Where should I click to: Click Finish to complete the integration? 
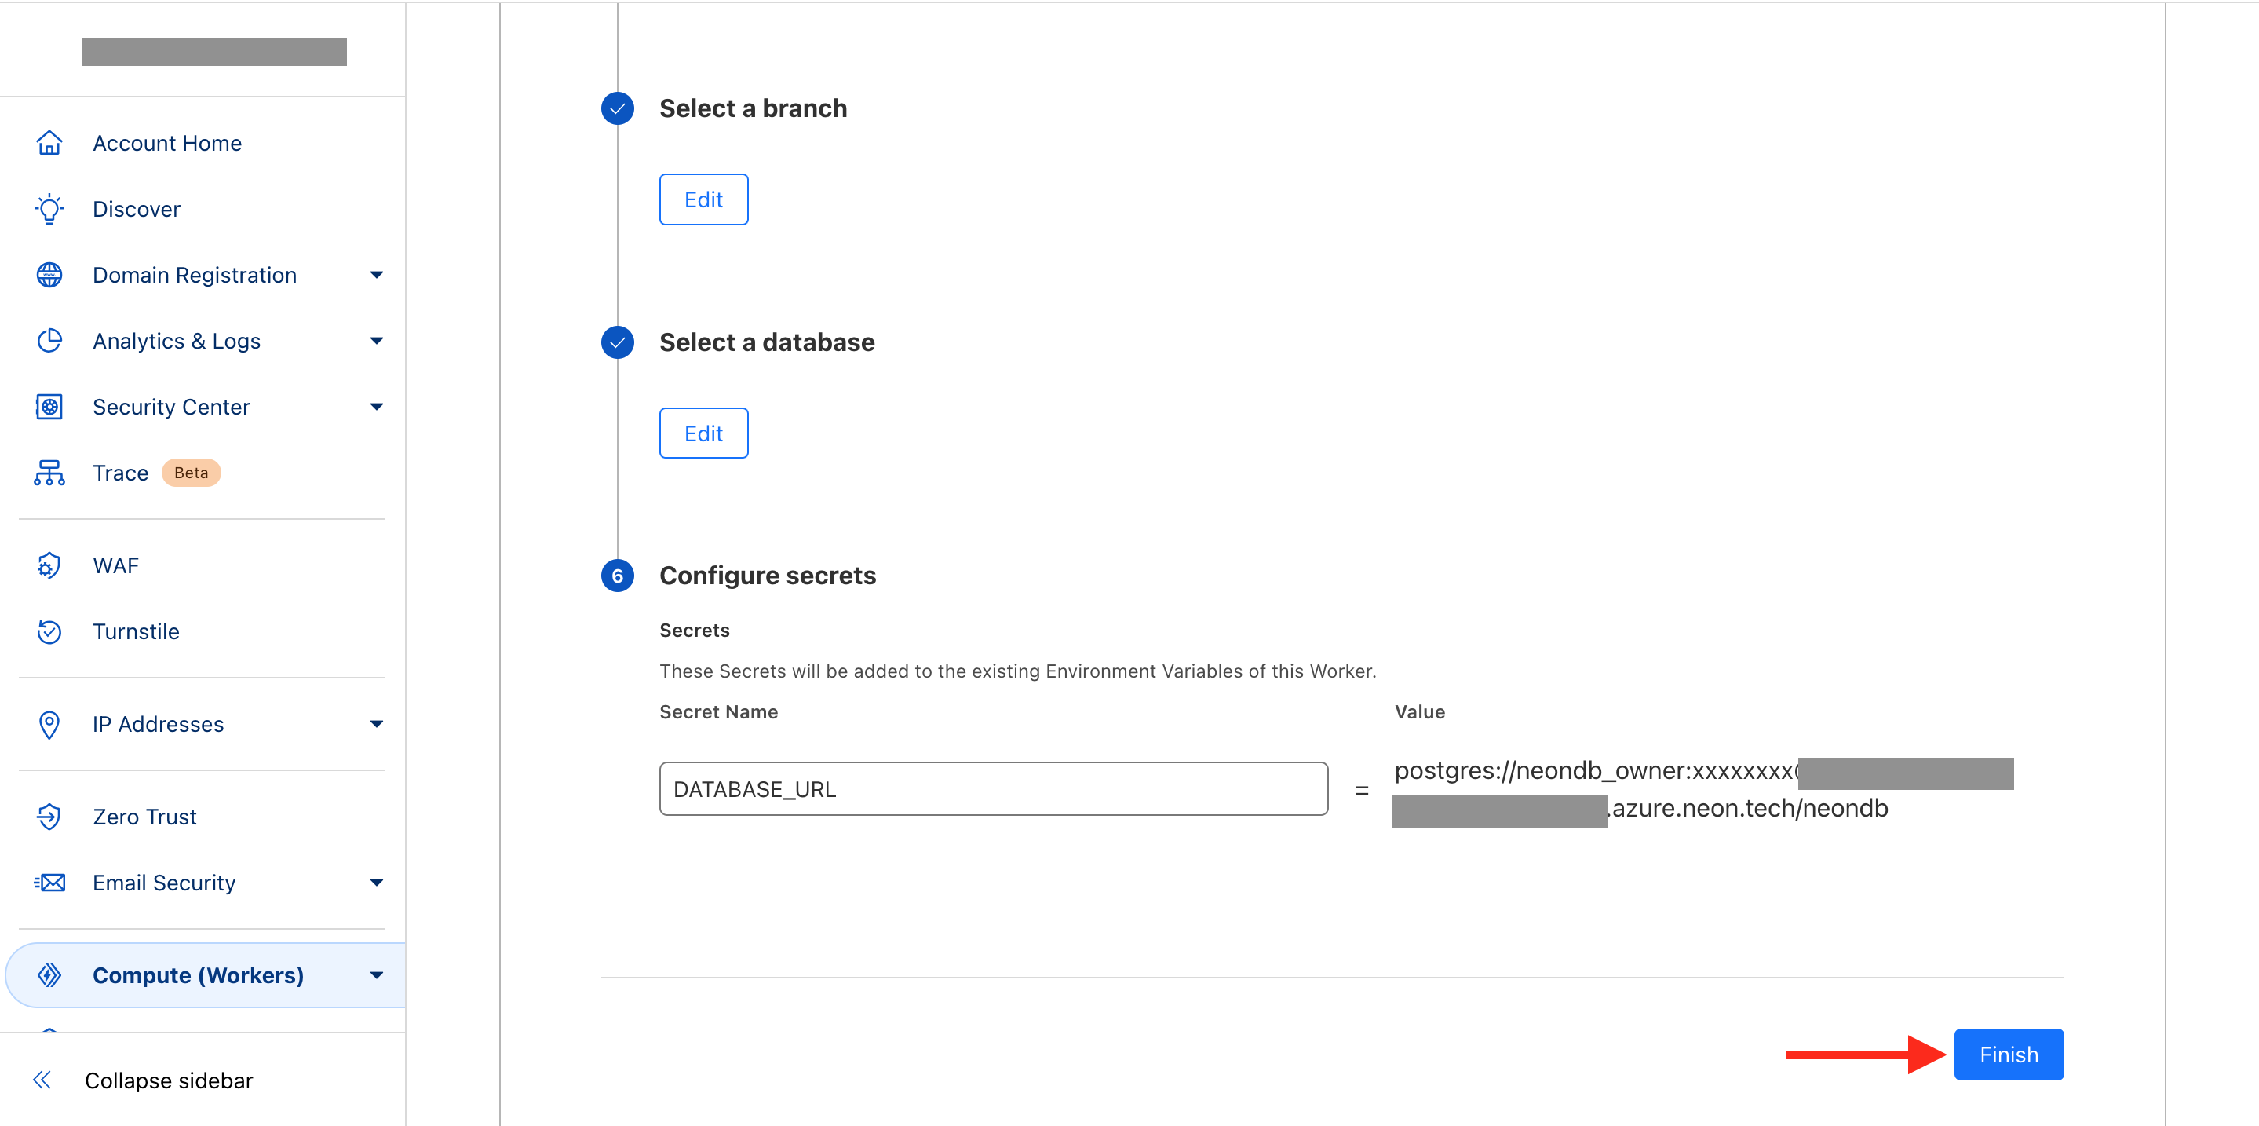click(2008, 1054)
